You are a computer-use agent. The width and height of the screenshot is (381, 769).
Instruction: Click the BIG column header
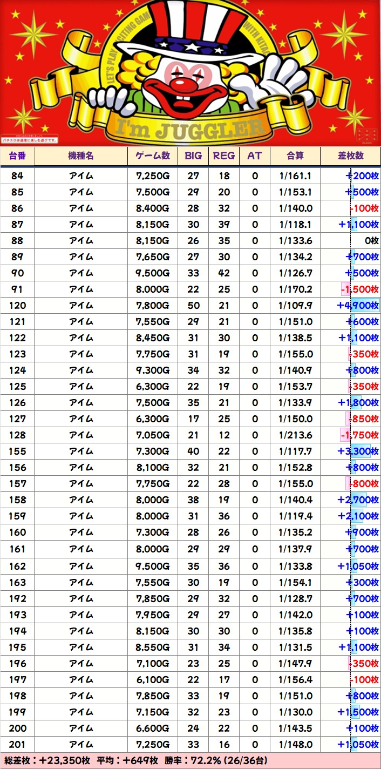193,156
